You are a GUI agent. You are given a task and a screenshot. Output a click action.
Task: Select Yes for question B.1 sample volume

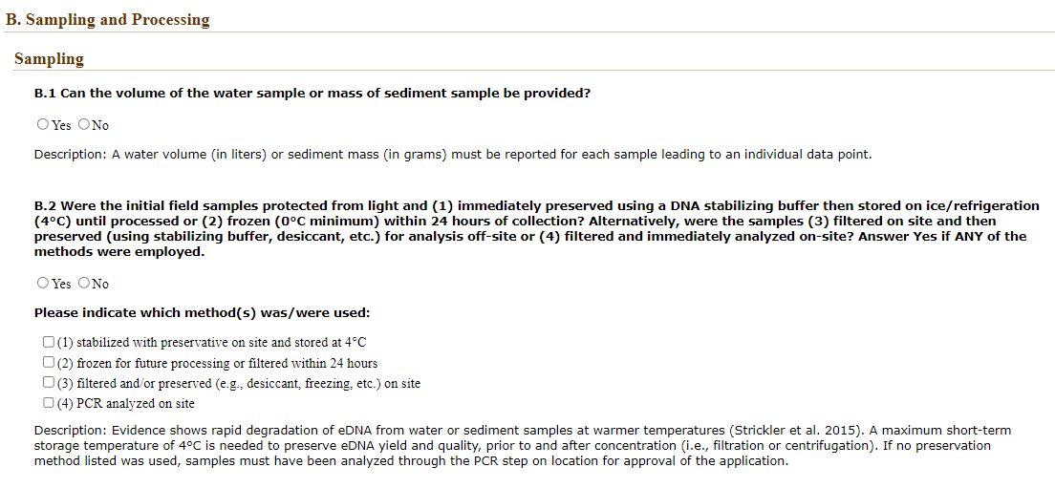pos(43,124)
